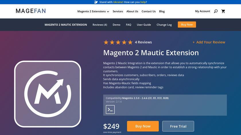Viewport: 241px width, 135px height.
Task: Expand Magento 2 Extensions menu
Action: pos(93,11)
